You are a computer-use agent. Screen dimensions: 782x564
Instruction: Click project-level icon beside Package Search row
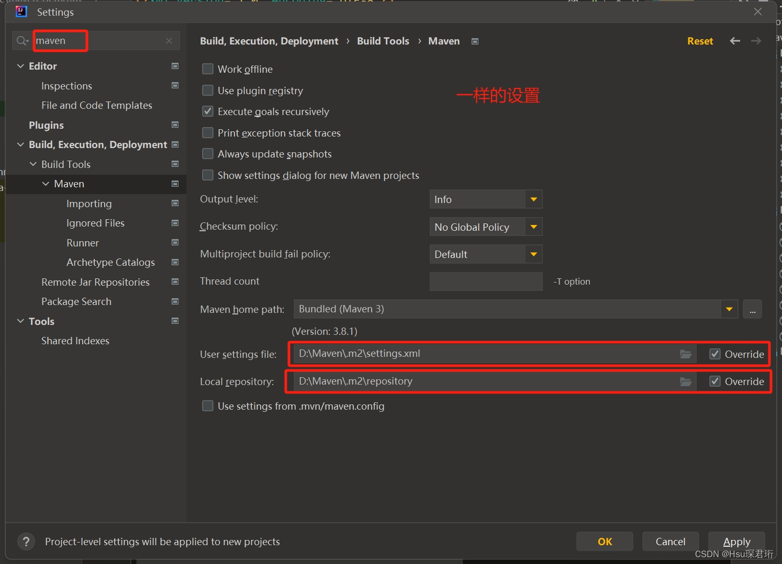175,301
